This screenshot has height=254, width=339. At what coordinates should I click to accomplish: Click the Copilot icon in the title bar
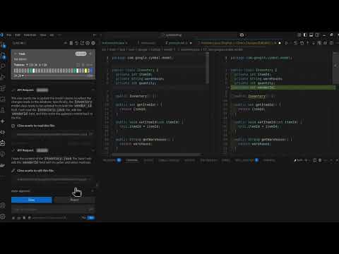pyautogui.click(x=242, y=35)
